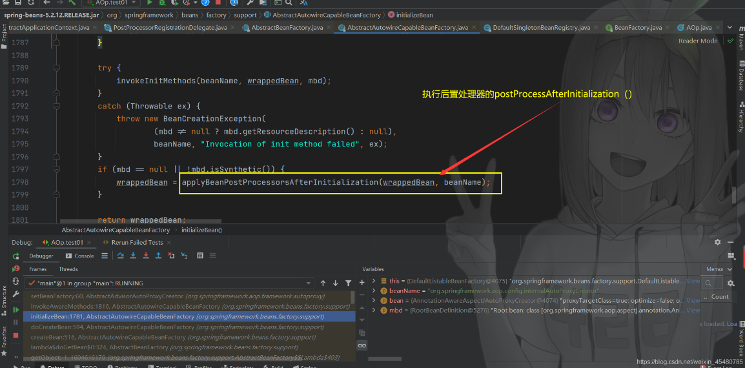Click the frames list vertical scrollbar
This screenshot has width=745, height=368.
[x=352, y=297]
